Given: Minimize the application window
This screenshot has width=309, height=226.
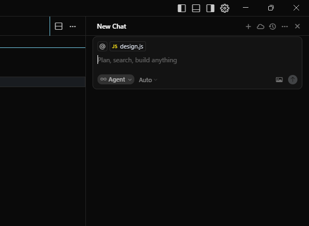Looking at the screenshot, I should [246, 8].
